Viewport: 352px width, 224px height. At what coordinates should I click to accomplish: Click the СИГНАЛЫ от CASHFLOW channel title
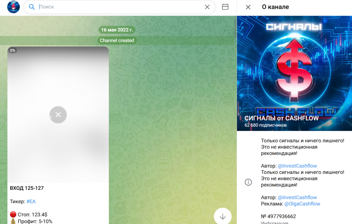click(281, 118)
